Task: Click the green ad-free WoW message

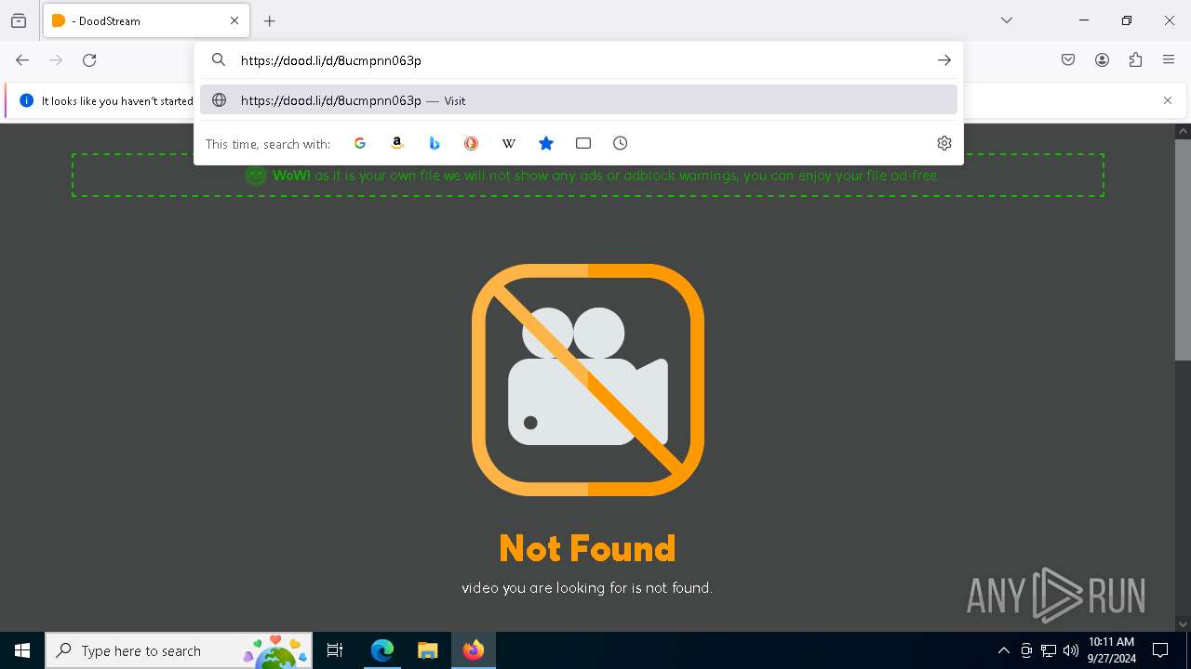Action: pyautogui.click(x=588, y=175)
